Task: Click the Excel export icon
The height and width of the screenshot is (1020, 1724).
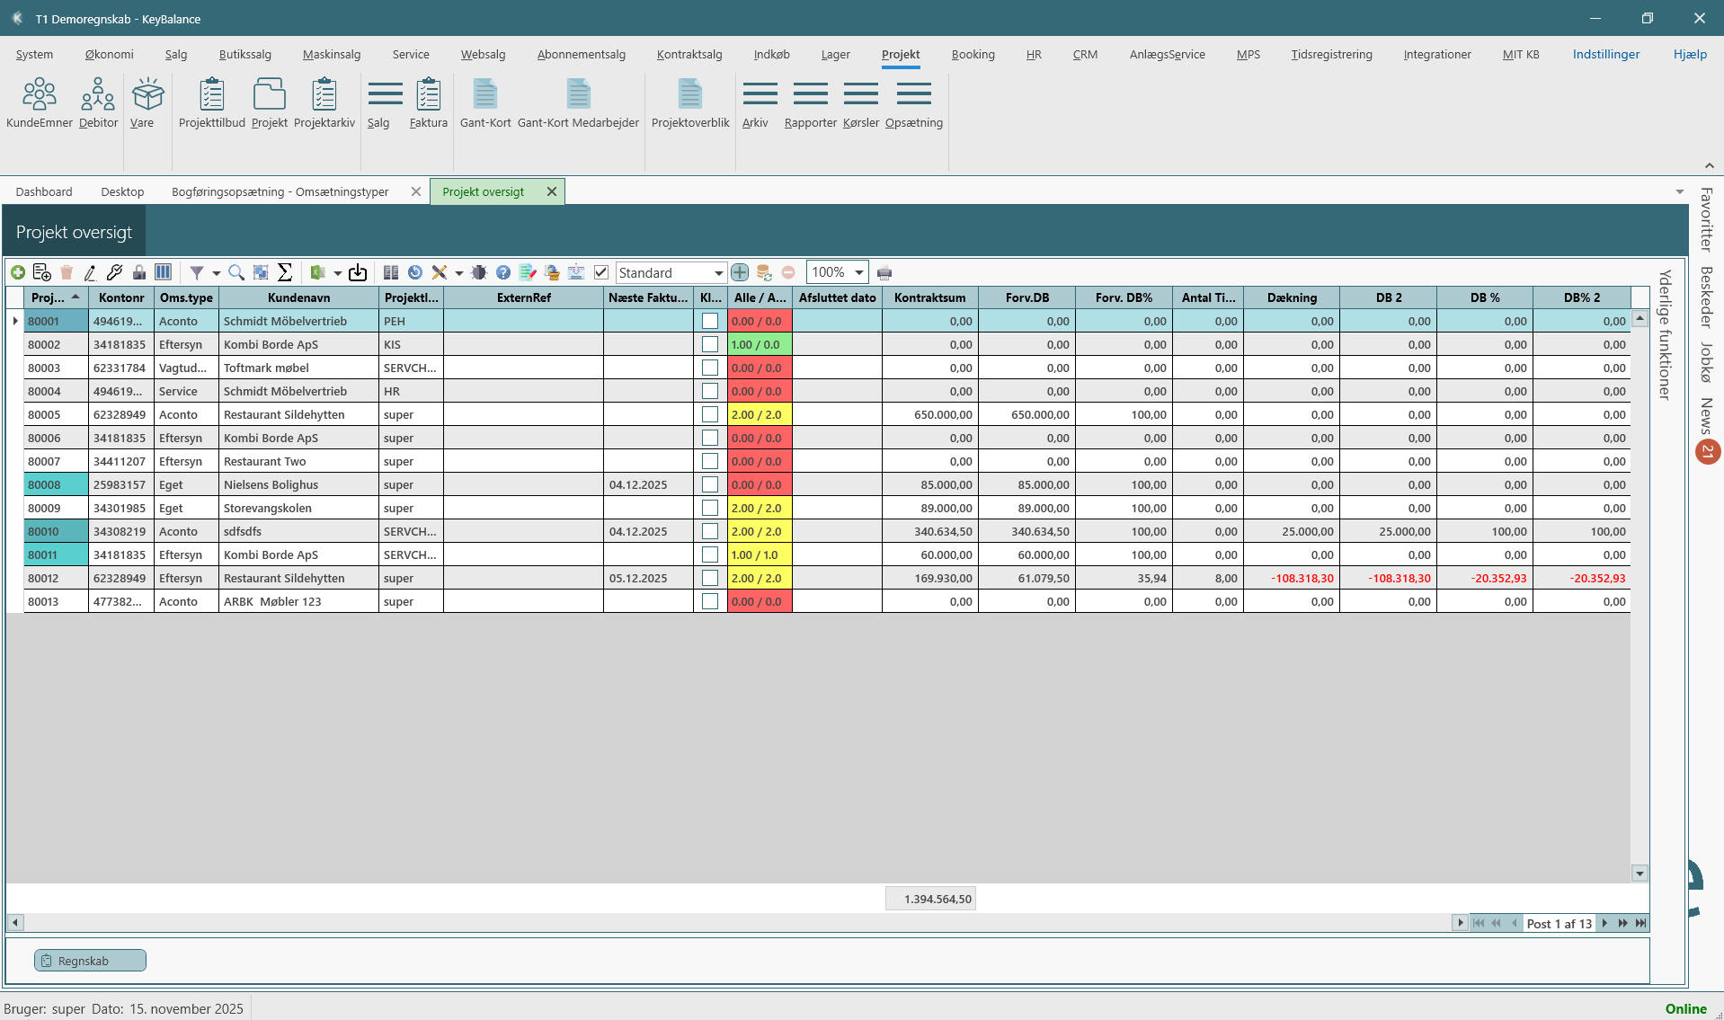Action: tap(317, 272)
